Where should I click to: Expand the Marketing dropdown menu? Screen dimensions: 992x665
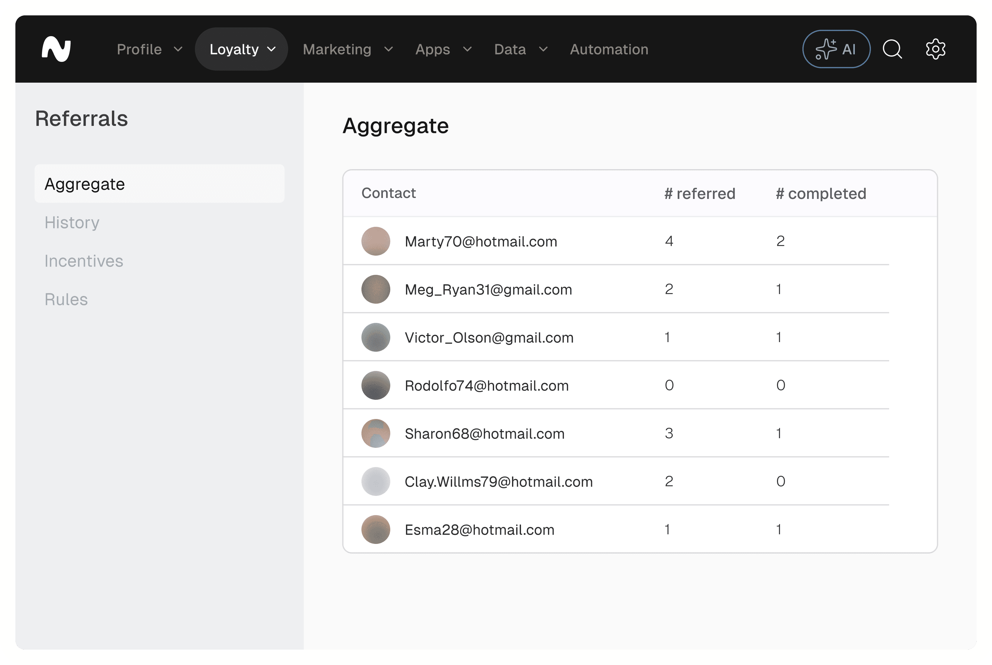pos(348,49)
